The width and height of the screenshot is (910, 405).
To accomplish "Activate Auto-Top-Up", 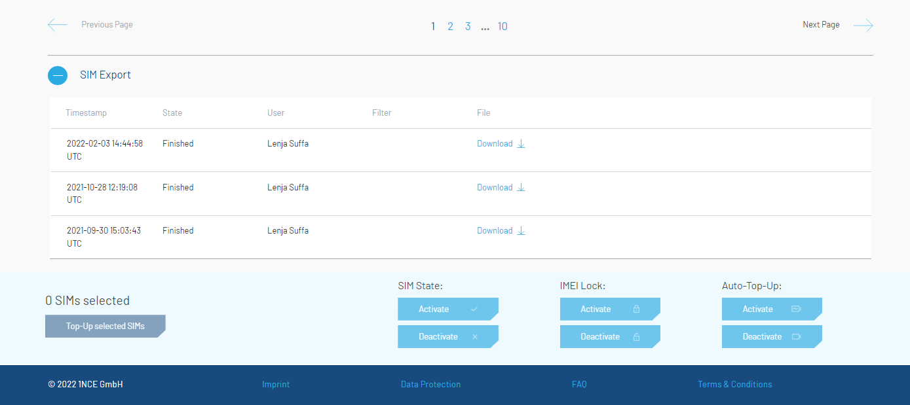I will [771, 309].
